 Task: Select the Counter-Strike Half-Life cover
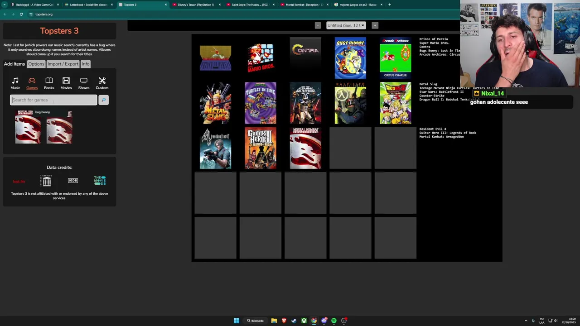350,103
